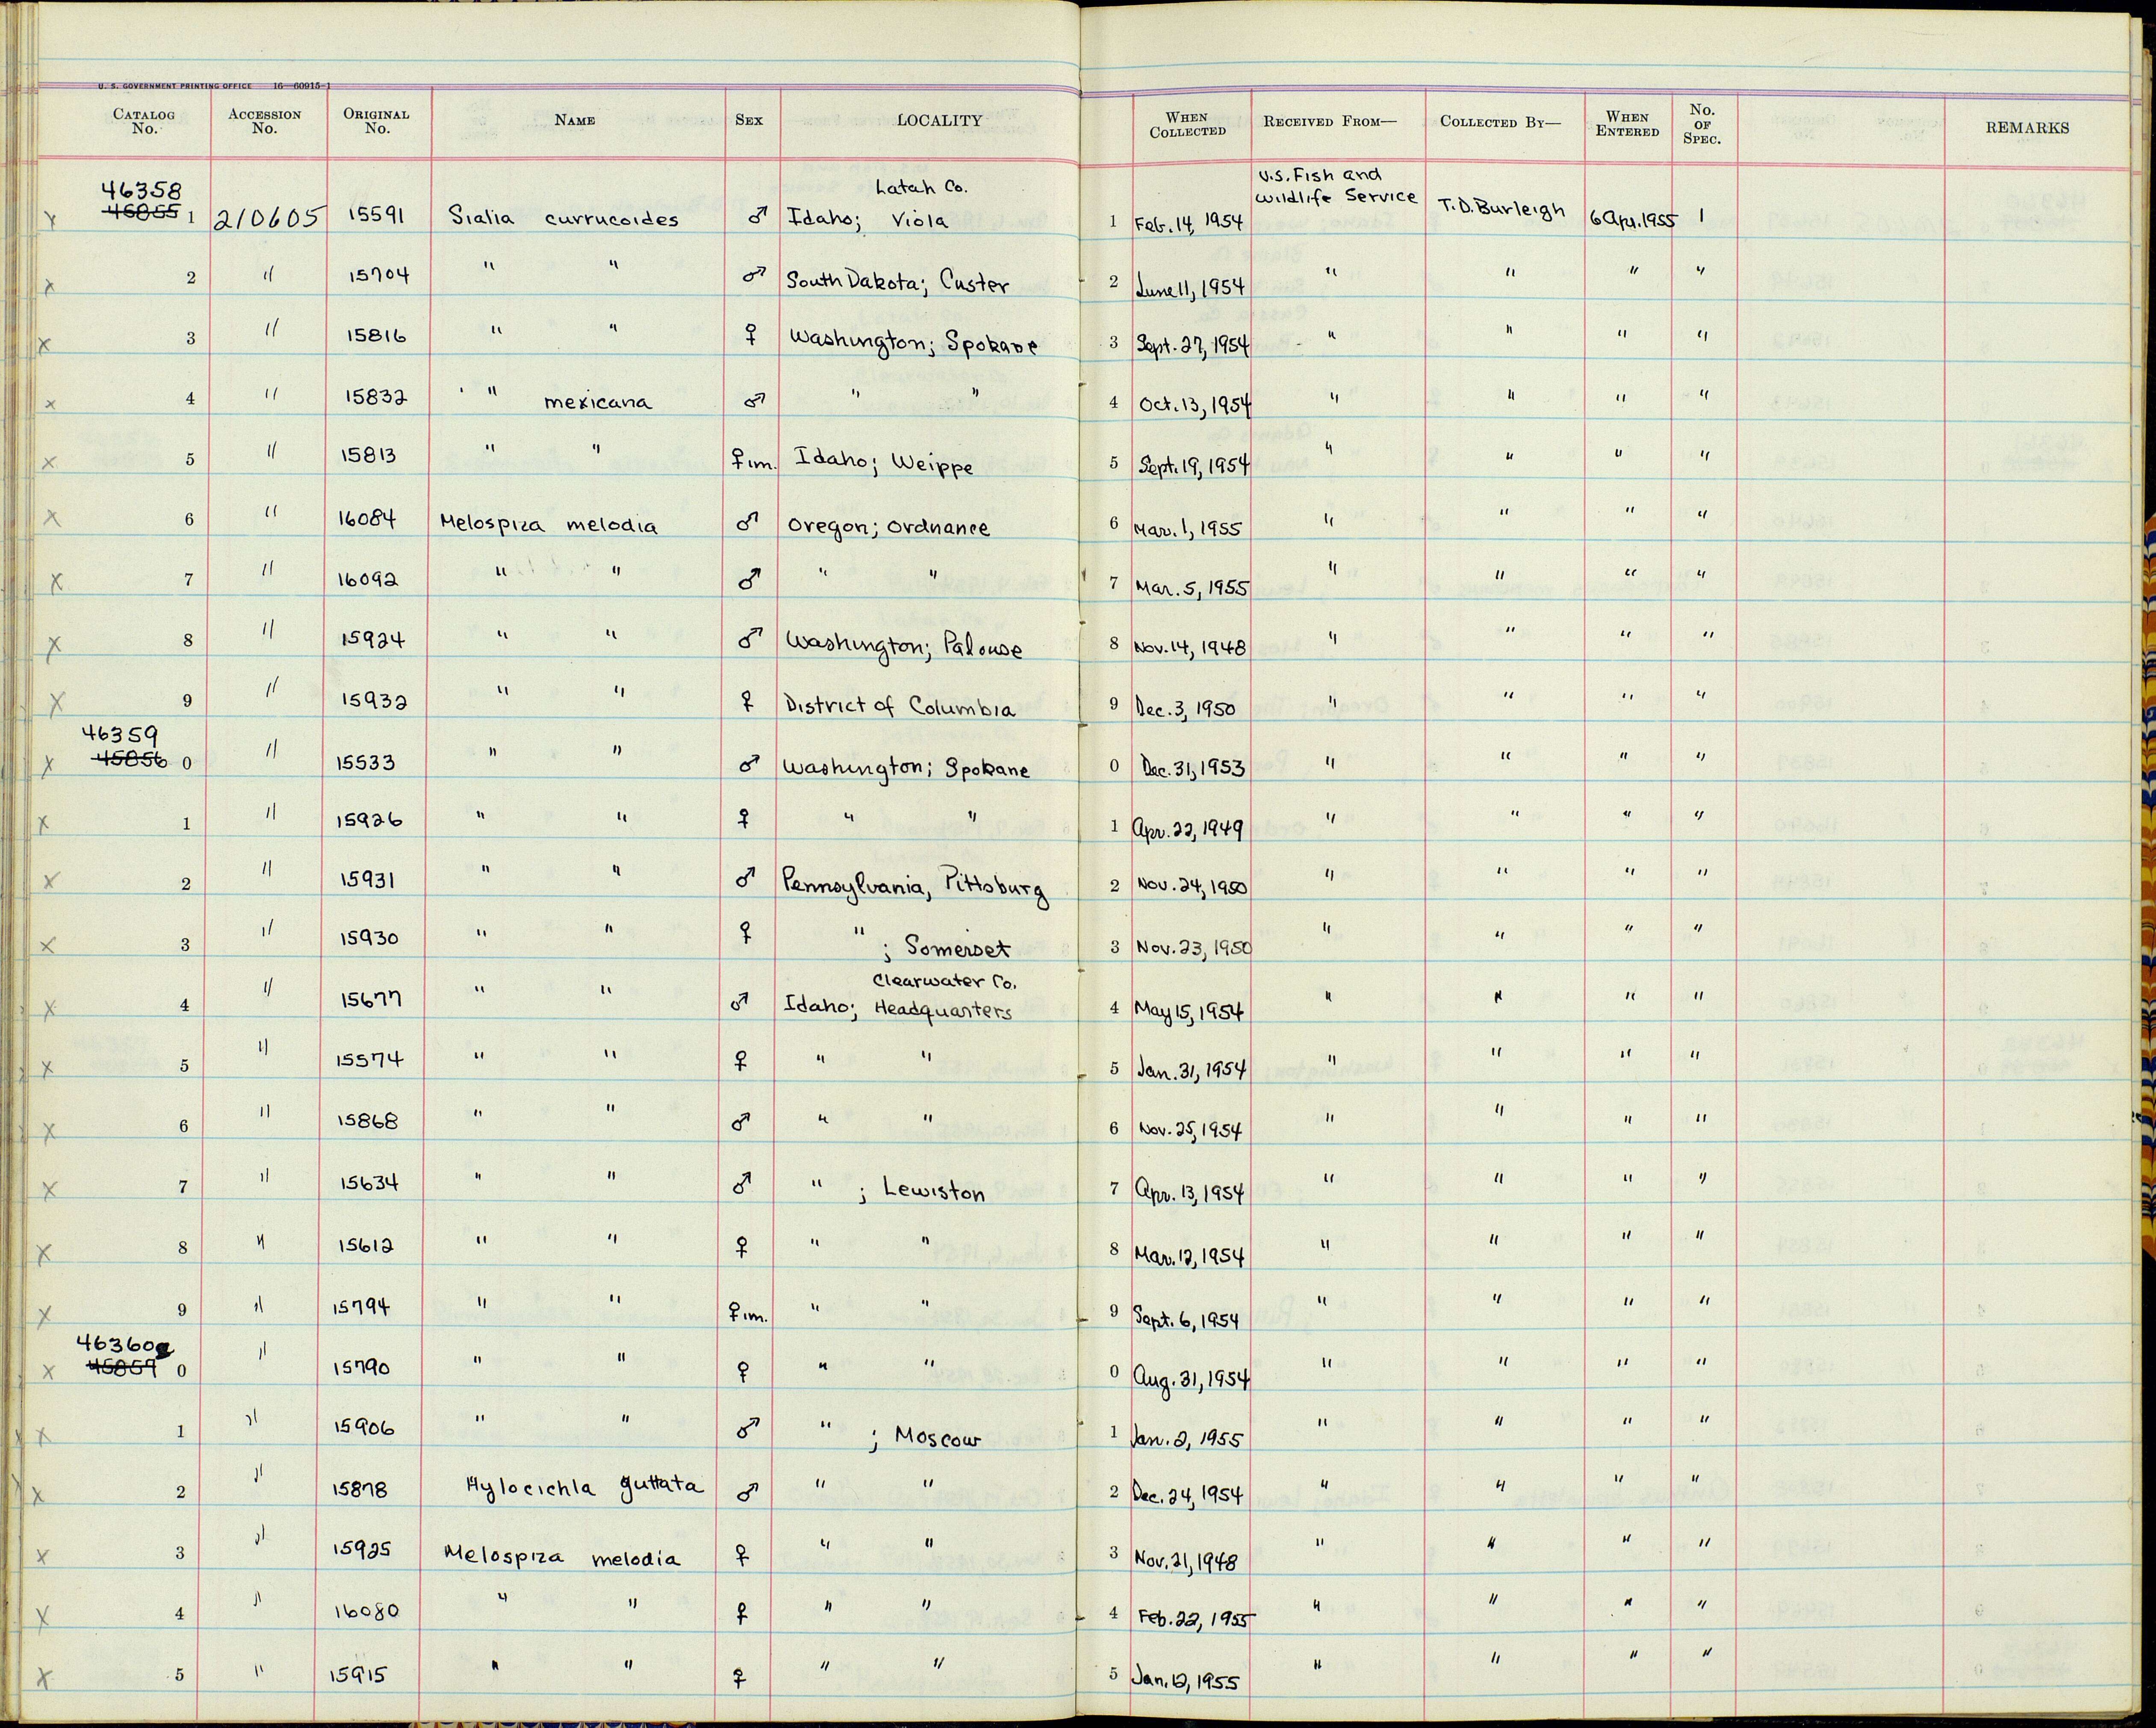Click the date 'Dec. 24, 1954'
The width and height of the screenshot is (2156, 1728).
point(1189,1495)
